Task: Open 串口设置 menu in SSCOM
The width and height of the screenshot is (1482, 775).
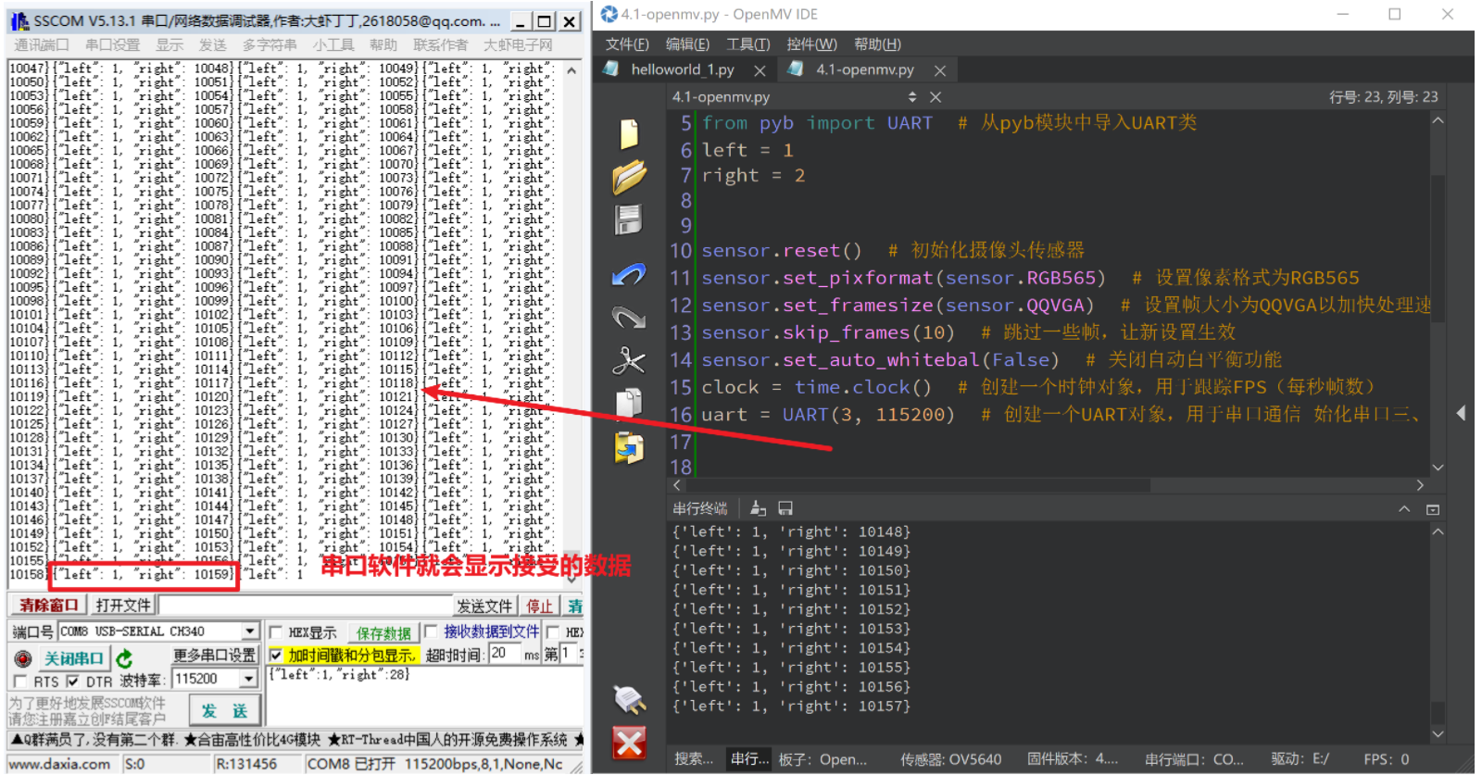Action: (x=112, y=44)
